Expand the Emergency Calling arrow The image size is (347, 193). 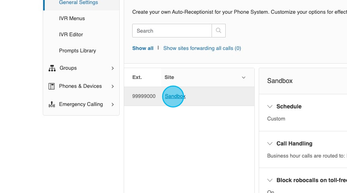pyautogui.click(x=112, y=104)
